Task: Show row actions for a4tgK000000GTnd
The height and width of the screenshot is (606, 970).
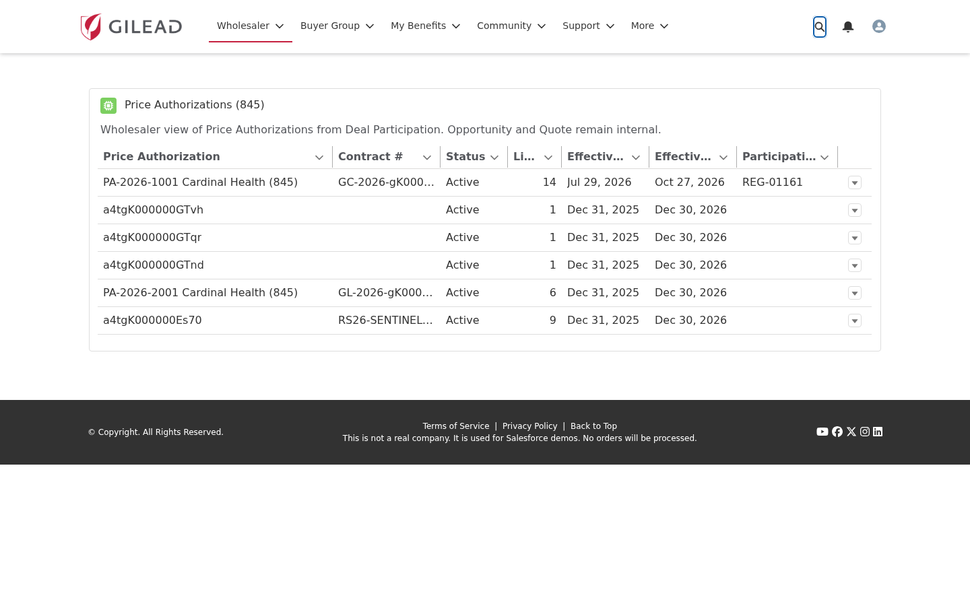Action: pyautogui.click(x=855, y=265)
